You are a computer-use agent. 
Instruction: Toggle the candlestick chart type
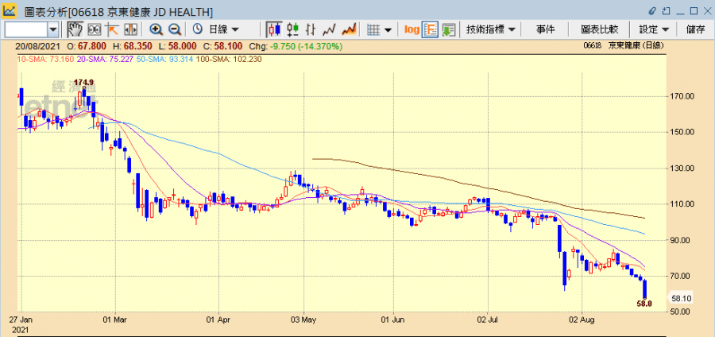click(274, 29)
